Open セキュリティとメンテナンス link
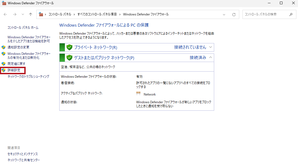298x166 pixels. point(23,154)
